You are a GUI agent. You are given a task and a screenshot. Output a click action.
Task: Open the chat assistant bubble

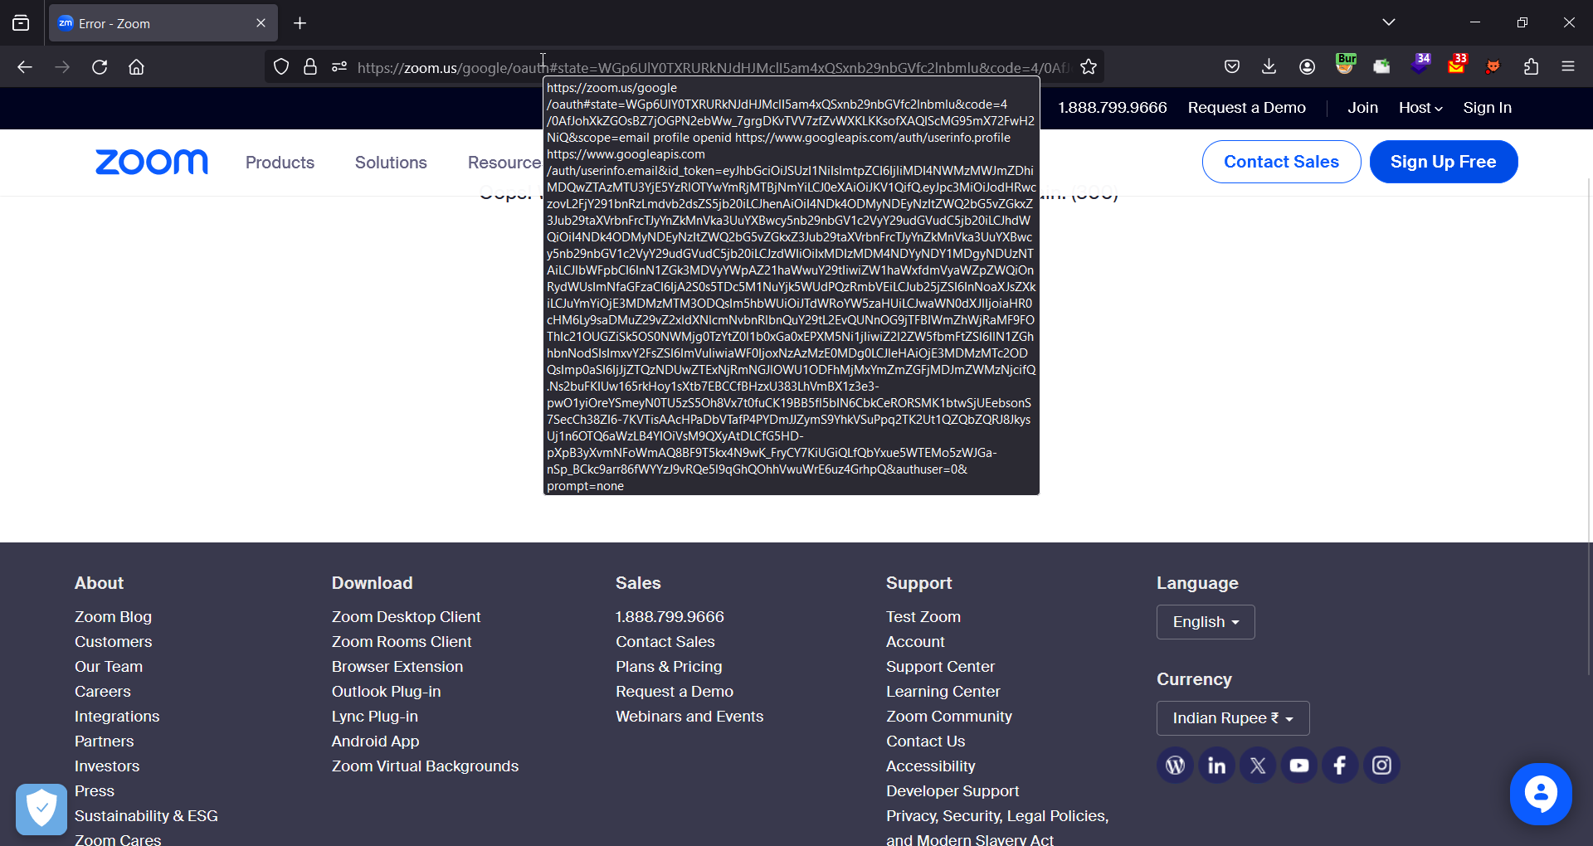tap(1541, 795)
